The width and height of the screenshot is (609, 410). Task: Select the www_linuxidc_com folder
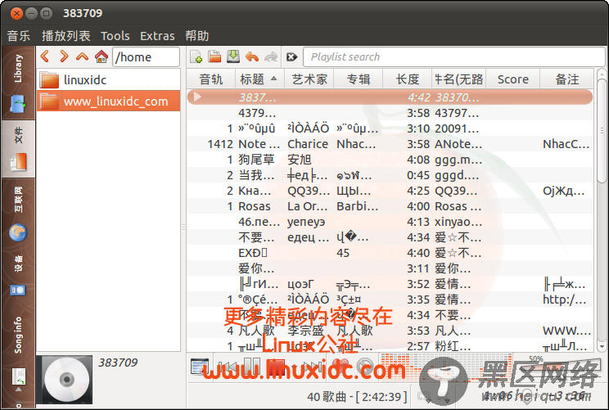109,101
